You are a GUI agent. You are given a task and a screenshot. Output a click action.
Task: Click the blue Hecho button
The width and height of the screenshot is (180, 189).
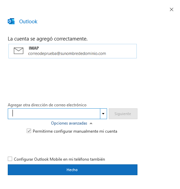point(73,170)
